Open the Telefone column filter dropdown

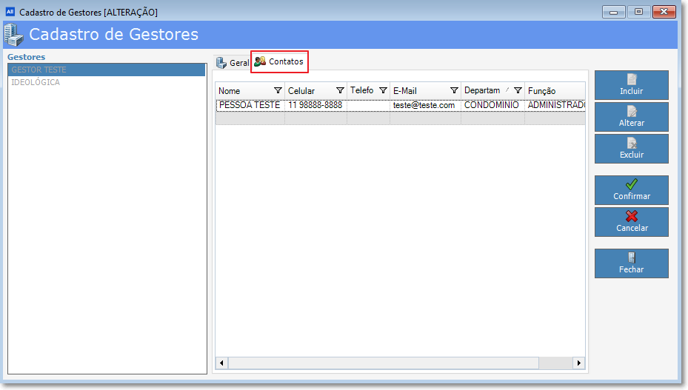(x=383, y=90)
